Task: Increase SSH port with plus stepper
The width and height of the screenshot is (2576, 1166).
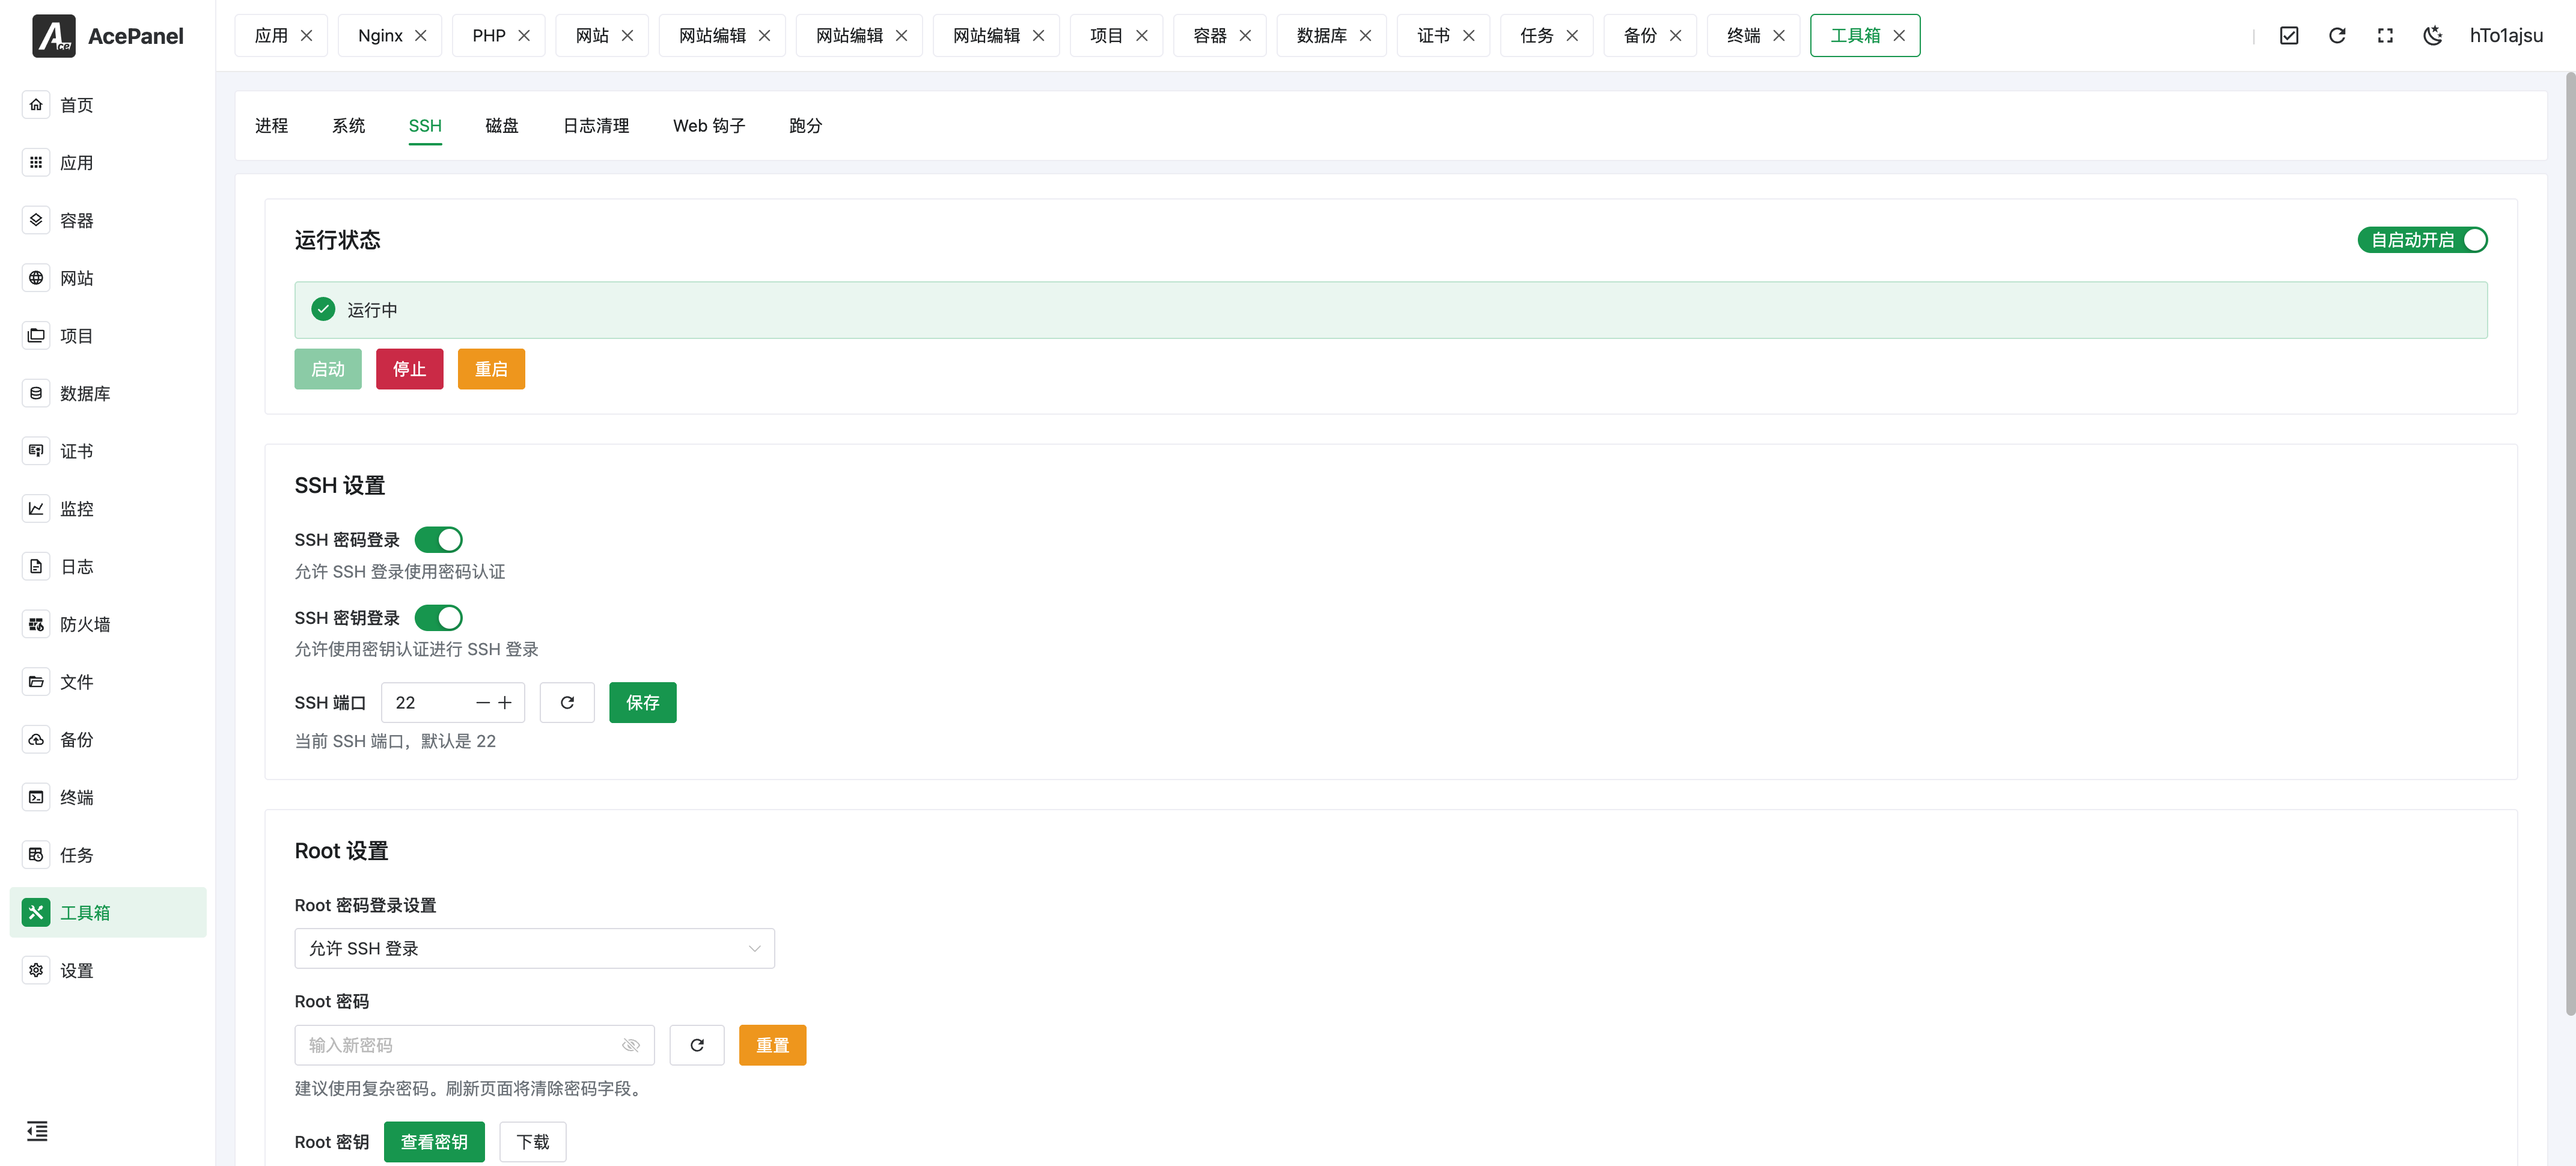Action: 505,702
